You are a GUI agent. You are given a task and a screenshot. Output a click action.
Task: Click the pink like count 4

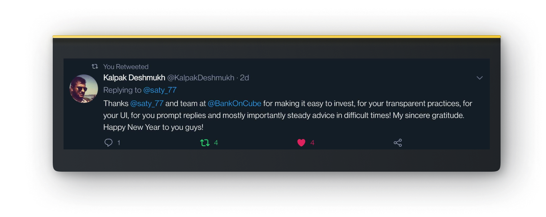click(312, 143)
